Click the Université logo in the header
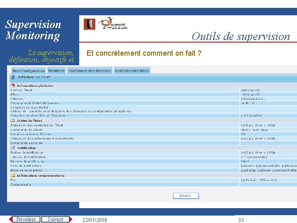Viewport: 297px width, 223px height. coord(113,24)
